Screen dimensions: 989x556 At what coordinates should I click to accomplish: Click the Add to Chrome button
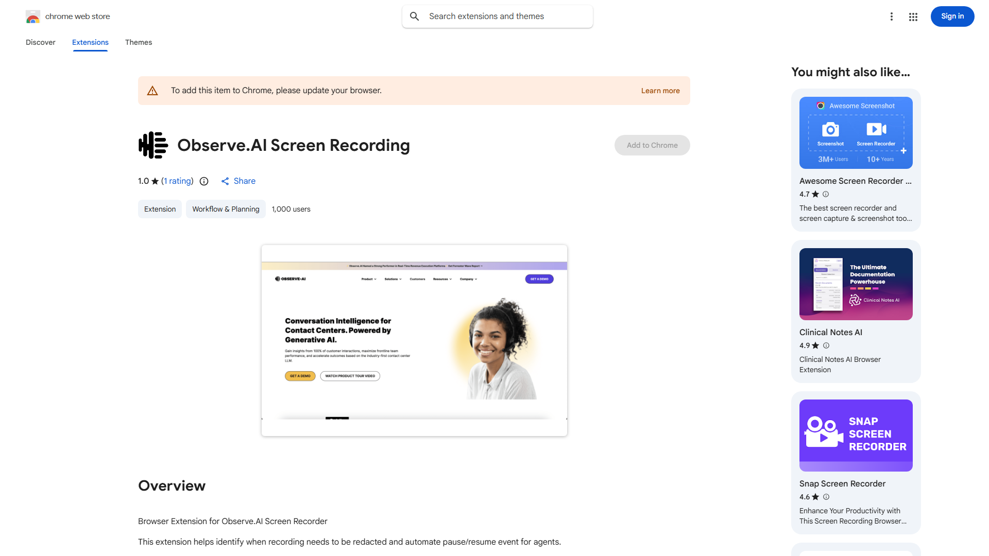(652, 145)
